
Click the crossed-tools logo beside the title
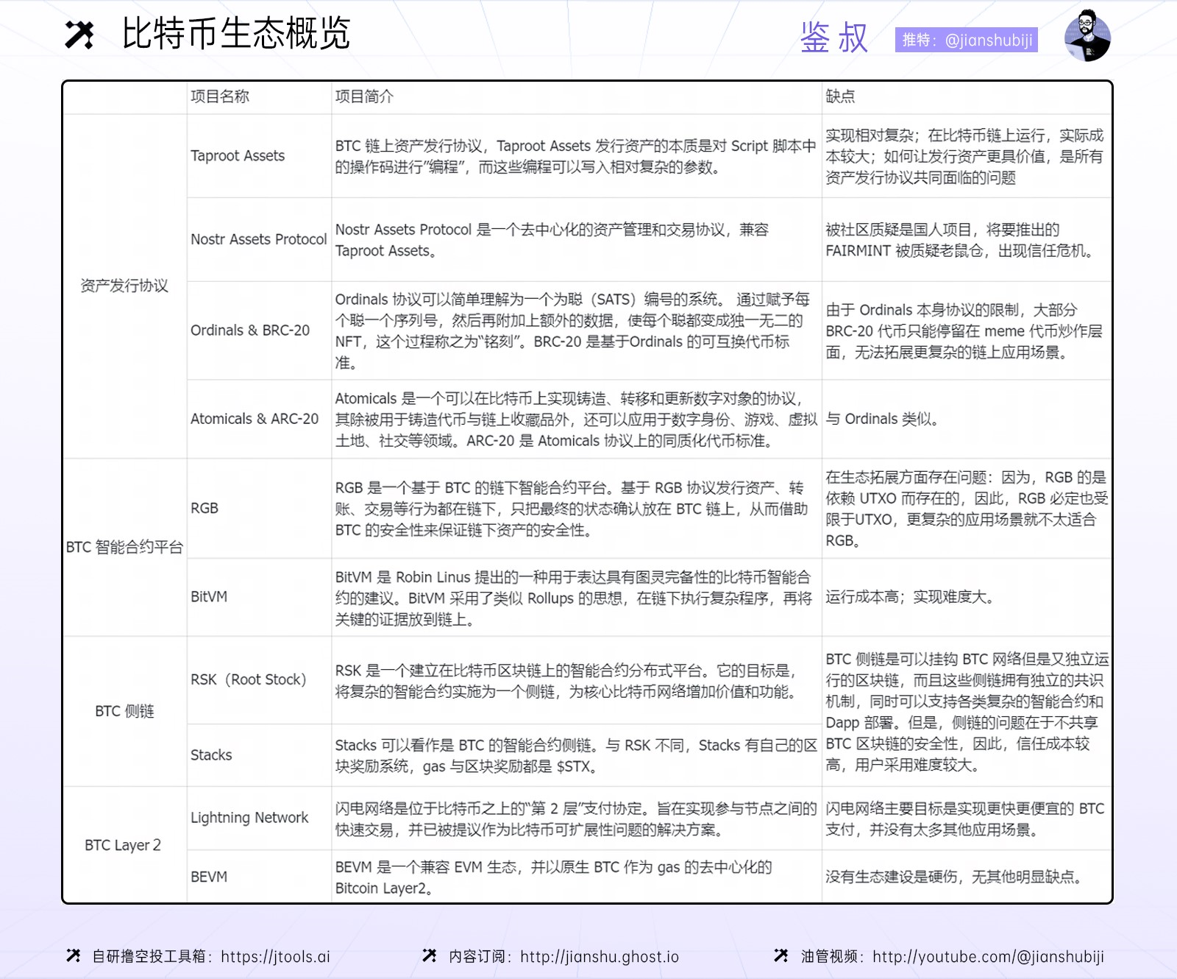(x=79, y=35)
